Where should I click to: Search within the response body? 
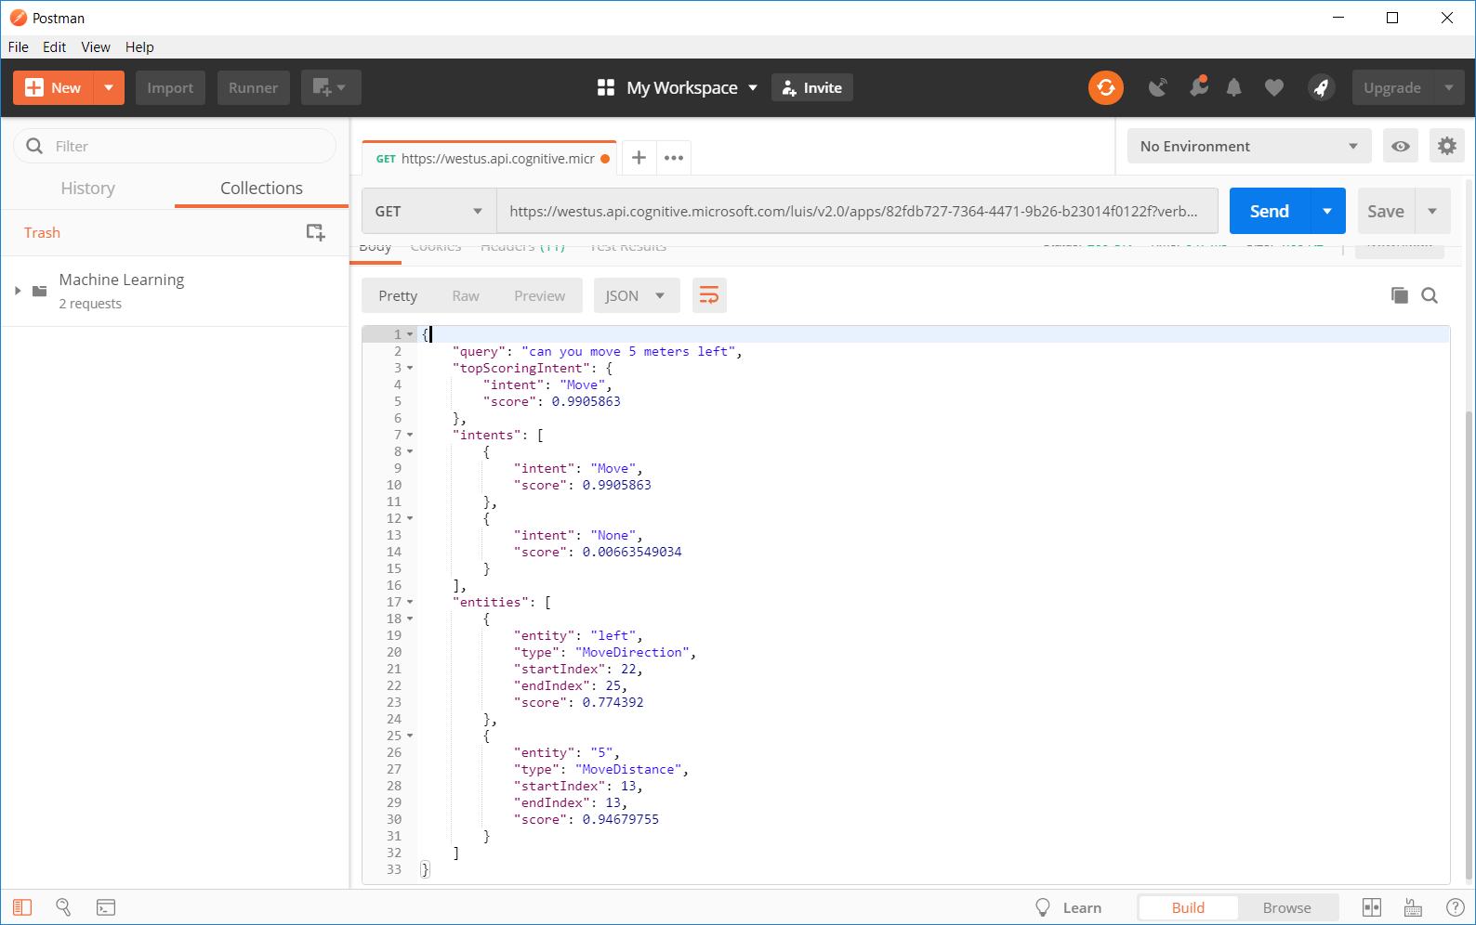1430,295
